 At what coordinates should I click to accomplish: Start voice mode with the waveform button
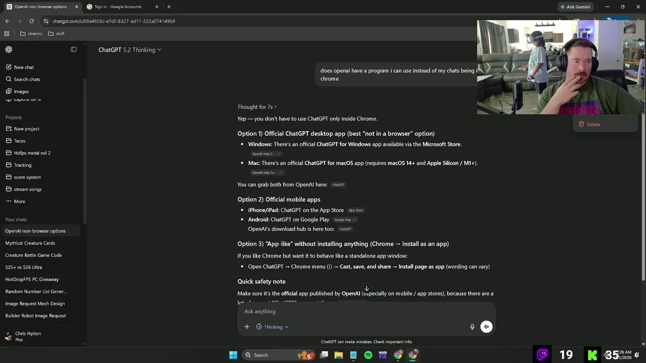[487, 327]
